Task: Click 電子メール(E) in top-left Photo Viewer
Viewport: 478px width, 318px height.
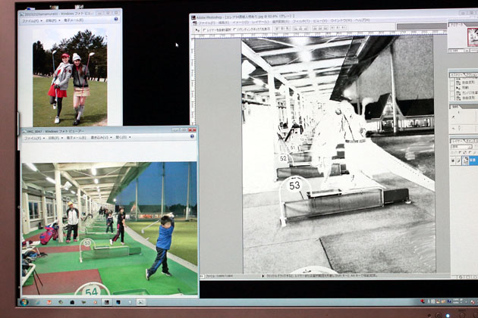Action: click(74, 20)
